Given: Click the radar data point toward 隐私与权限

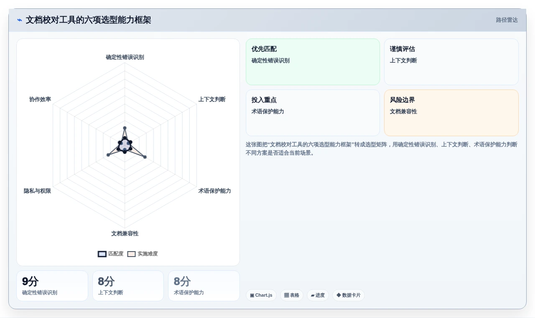Looking at the screenshot, I should [x=108, y=155].
